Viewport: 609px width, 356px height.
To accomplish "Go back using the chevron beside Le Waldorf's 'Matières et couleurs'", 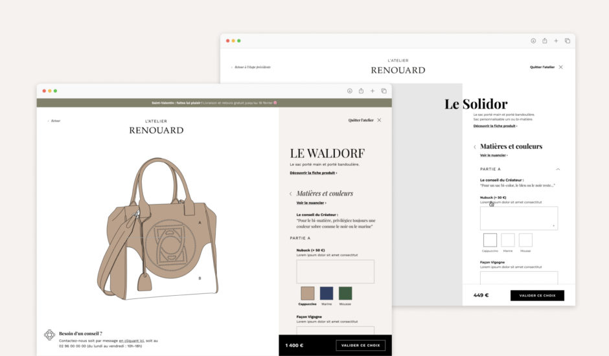I will click(290, 194).
